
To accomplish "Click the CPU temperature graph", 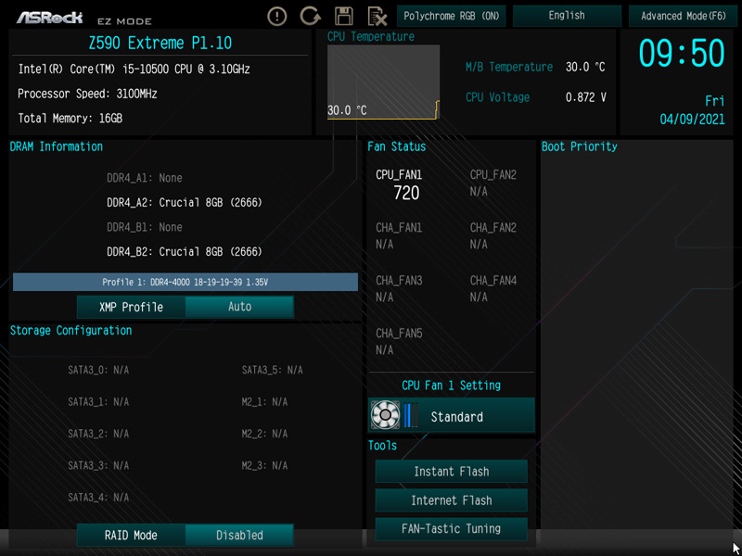I will pyautogui.click(x=383, y=82).
